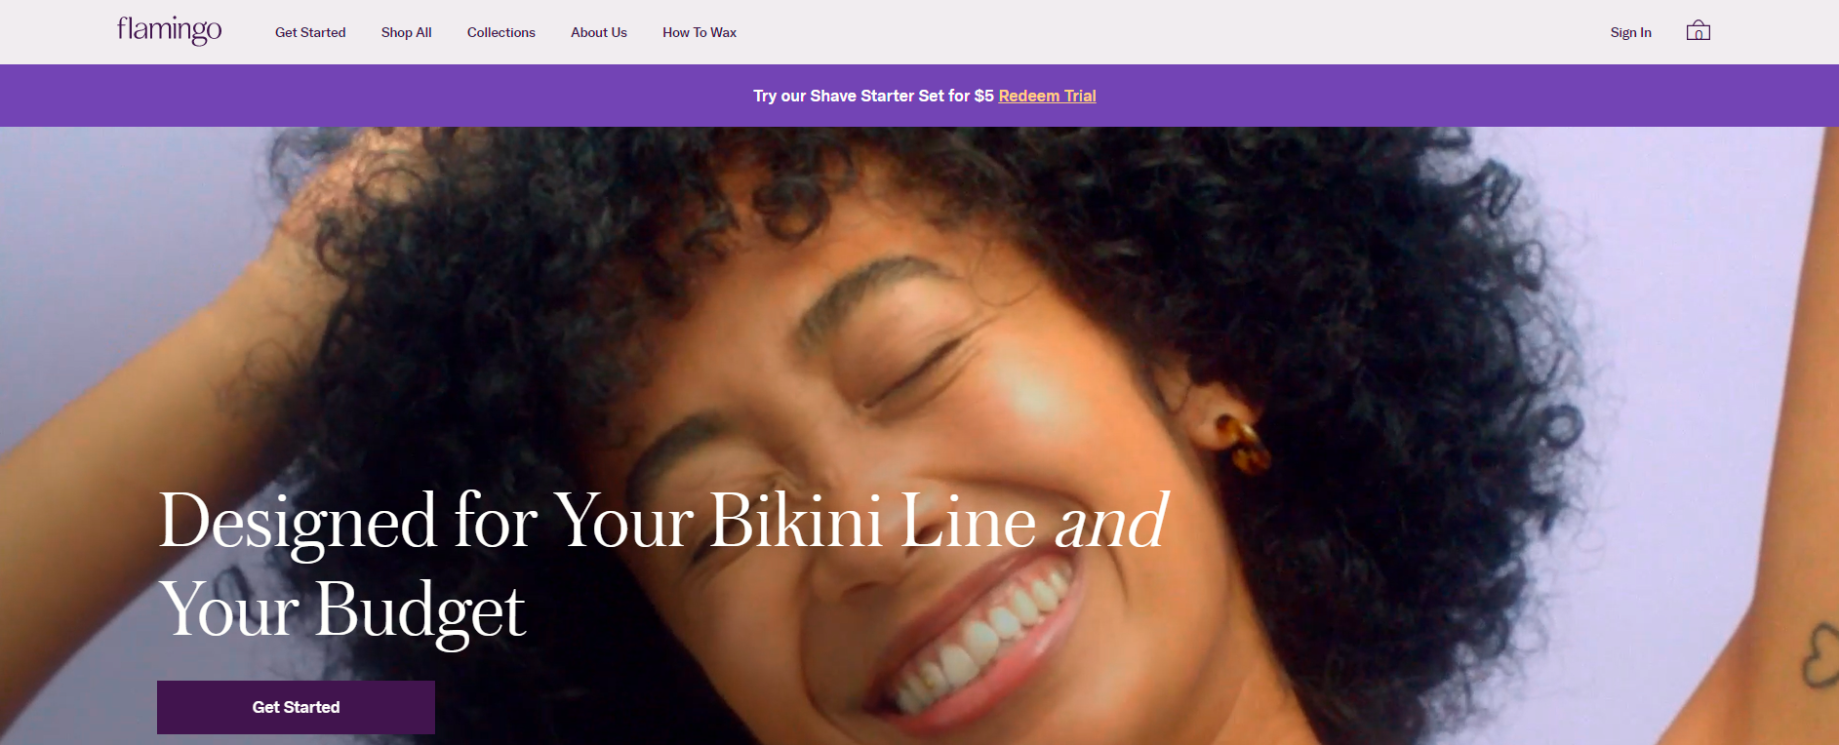
Task: Open How To Wax in navigation
Action: (700, 32)
